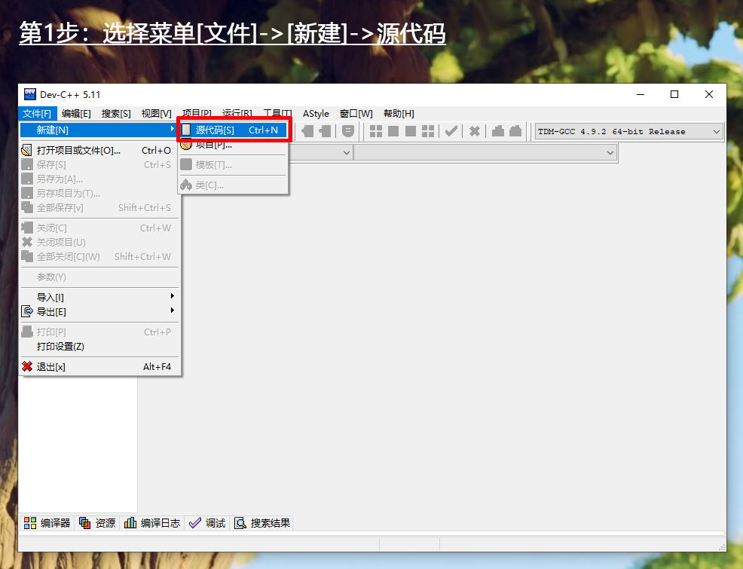Click 全部保存[v] menu entry
Image resolution: width=743 pixels, height=569 pixels.
[99, 207]
